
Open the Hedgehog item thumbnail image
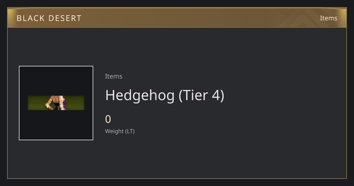click(x=56, y=103)
